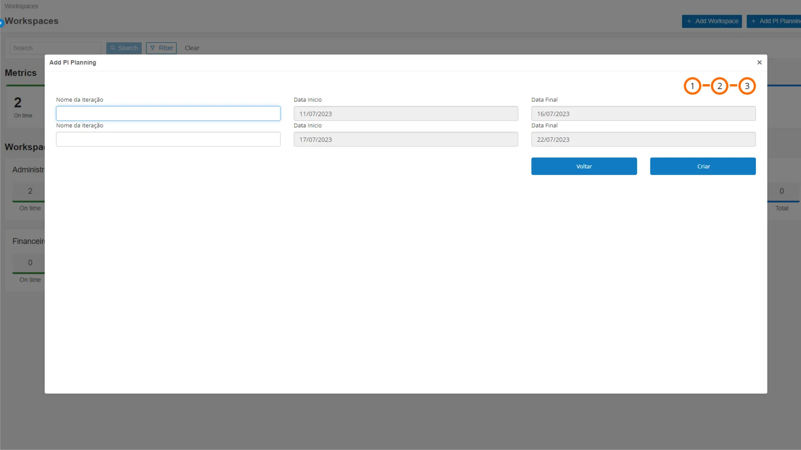Select Data Inicio field with 17/07/2023

point(406,139)
